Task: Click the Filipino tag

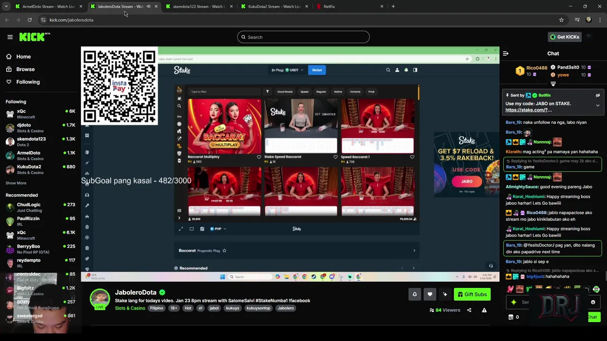Action: [x=156, y=308]
